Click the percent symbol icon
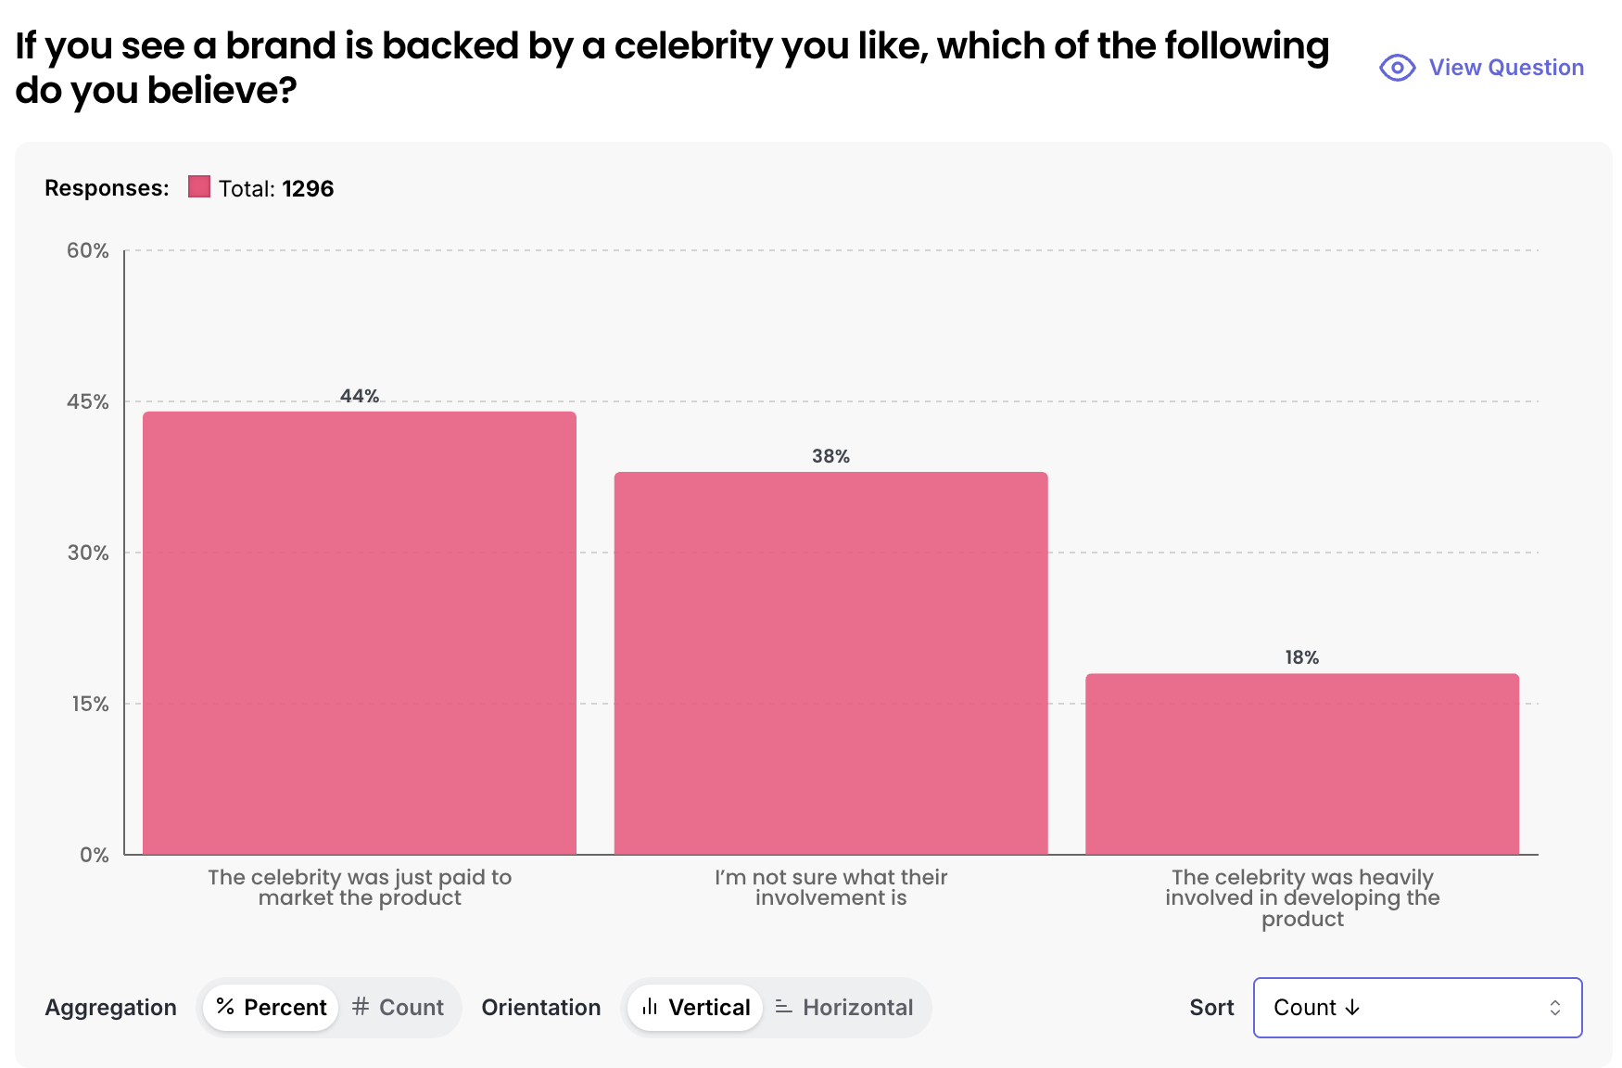This screenshot has height=1068, width=1622. tap(225, 1007)
